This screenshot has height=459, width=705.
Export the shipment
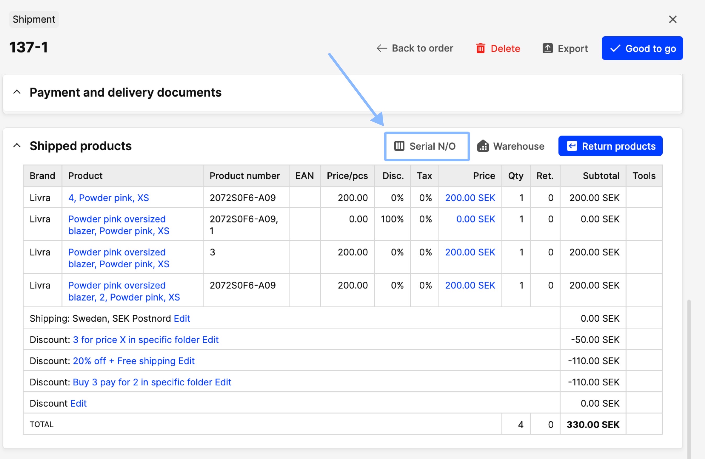(565, 48)
